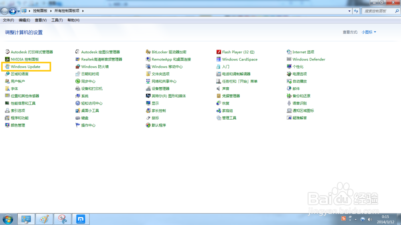
Task: Open the 网络和共享中心 icon
Action: pyautogui.click(x=148, y=81)
